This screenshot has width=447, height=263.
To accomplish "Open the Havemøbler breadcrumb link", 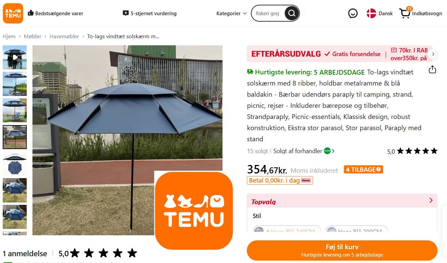I will click(x=64, y=36).
